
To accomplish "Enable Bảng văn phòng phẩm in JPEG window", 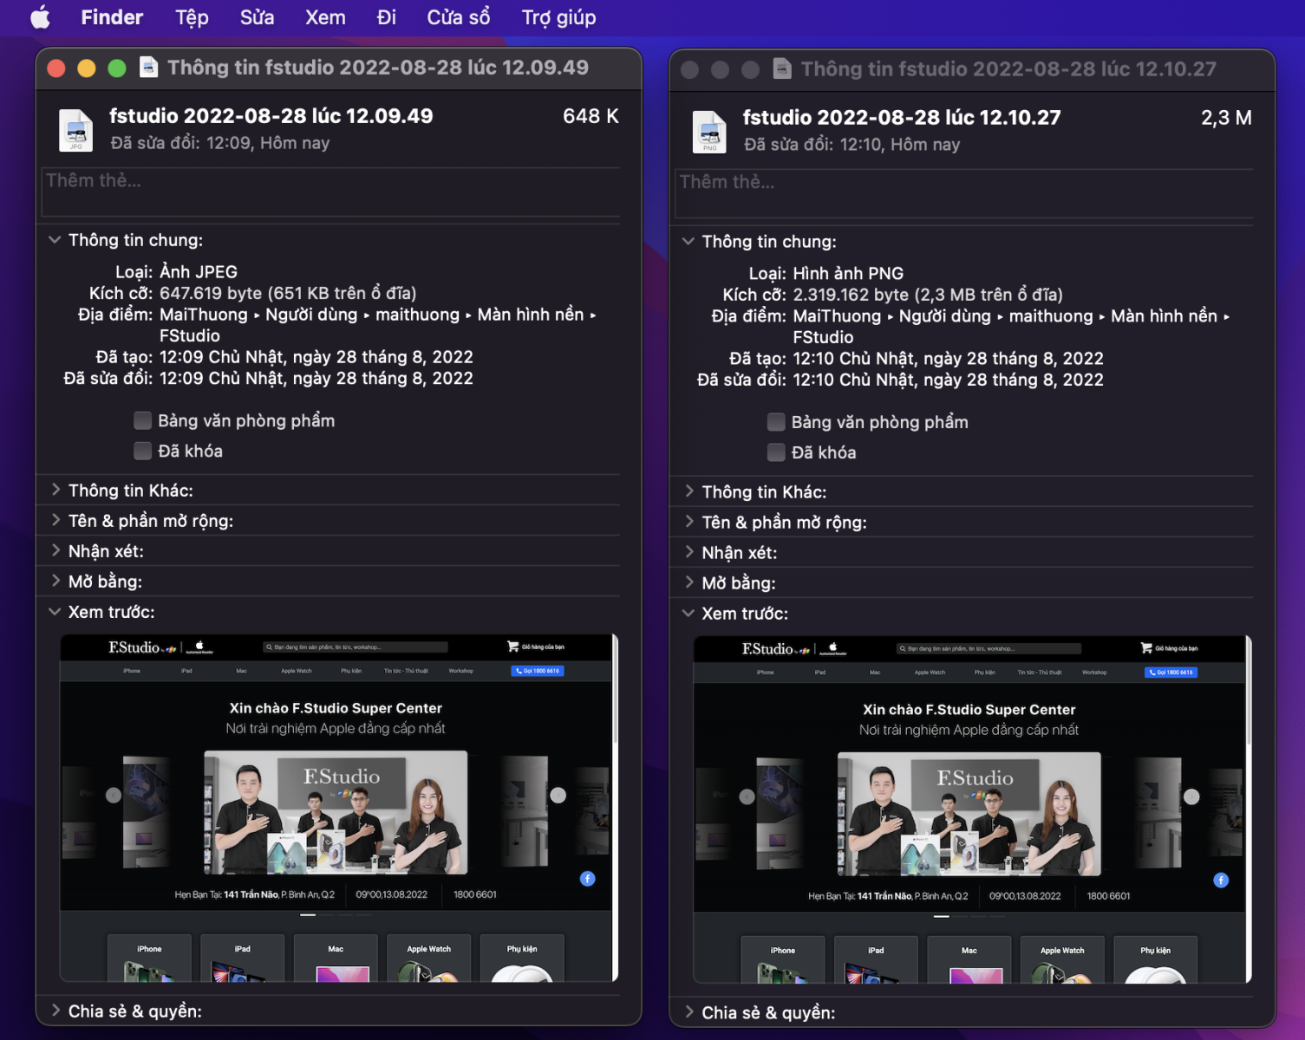I will (x=143, y=421).
